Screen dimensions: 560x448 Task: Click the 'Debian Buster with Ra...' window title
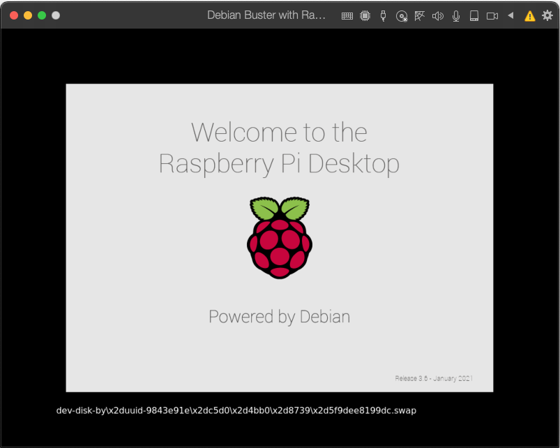point(266,15)
